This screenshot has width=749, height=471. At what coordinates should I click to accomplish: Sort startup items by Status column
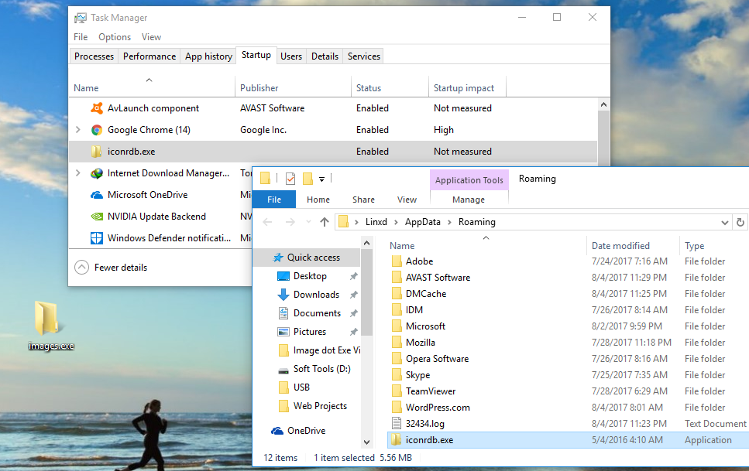(x=390, y=88)
